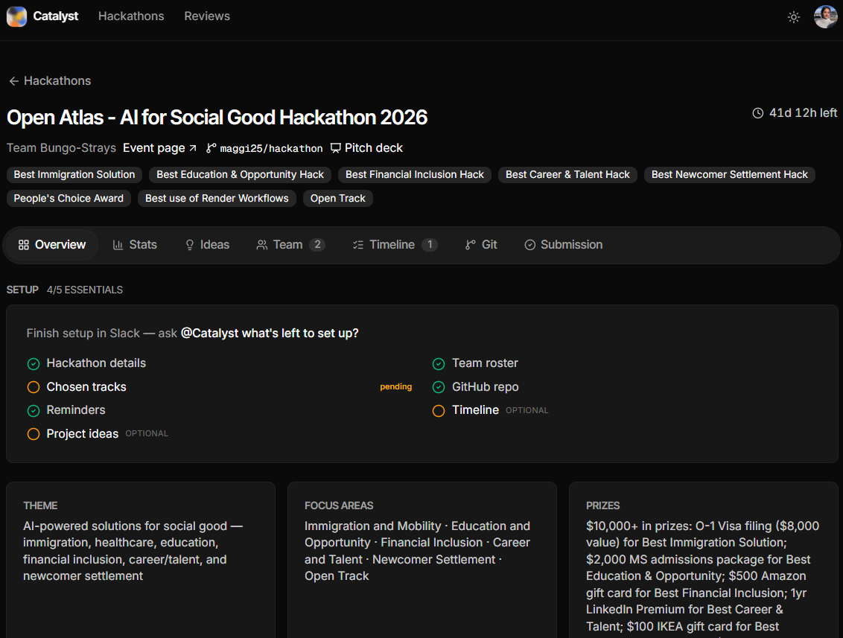Viewport: 843px width, 638px height.
Task: Click the external link arrow on Event page
Action: coord(192,148)
